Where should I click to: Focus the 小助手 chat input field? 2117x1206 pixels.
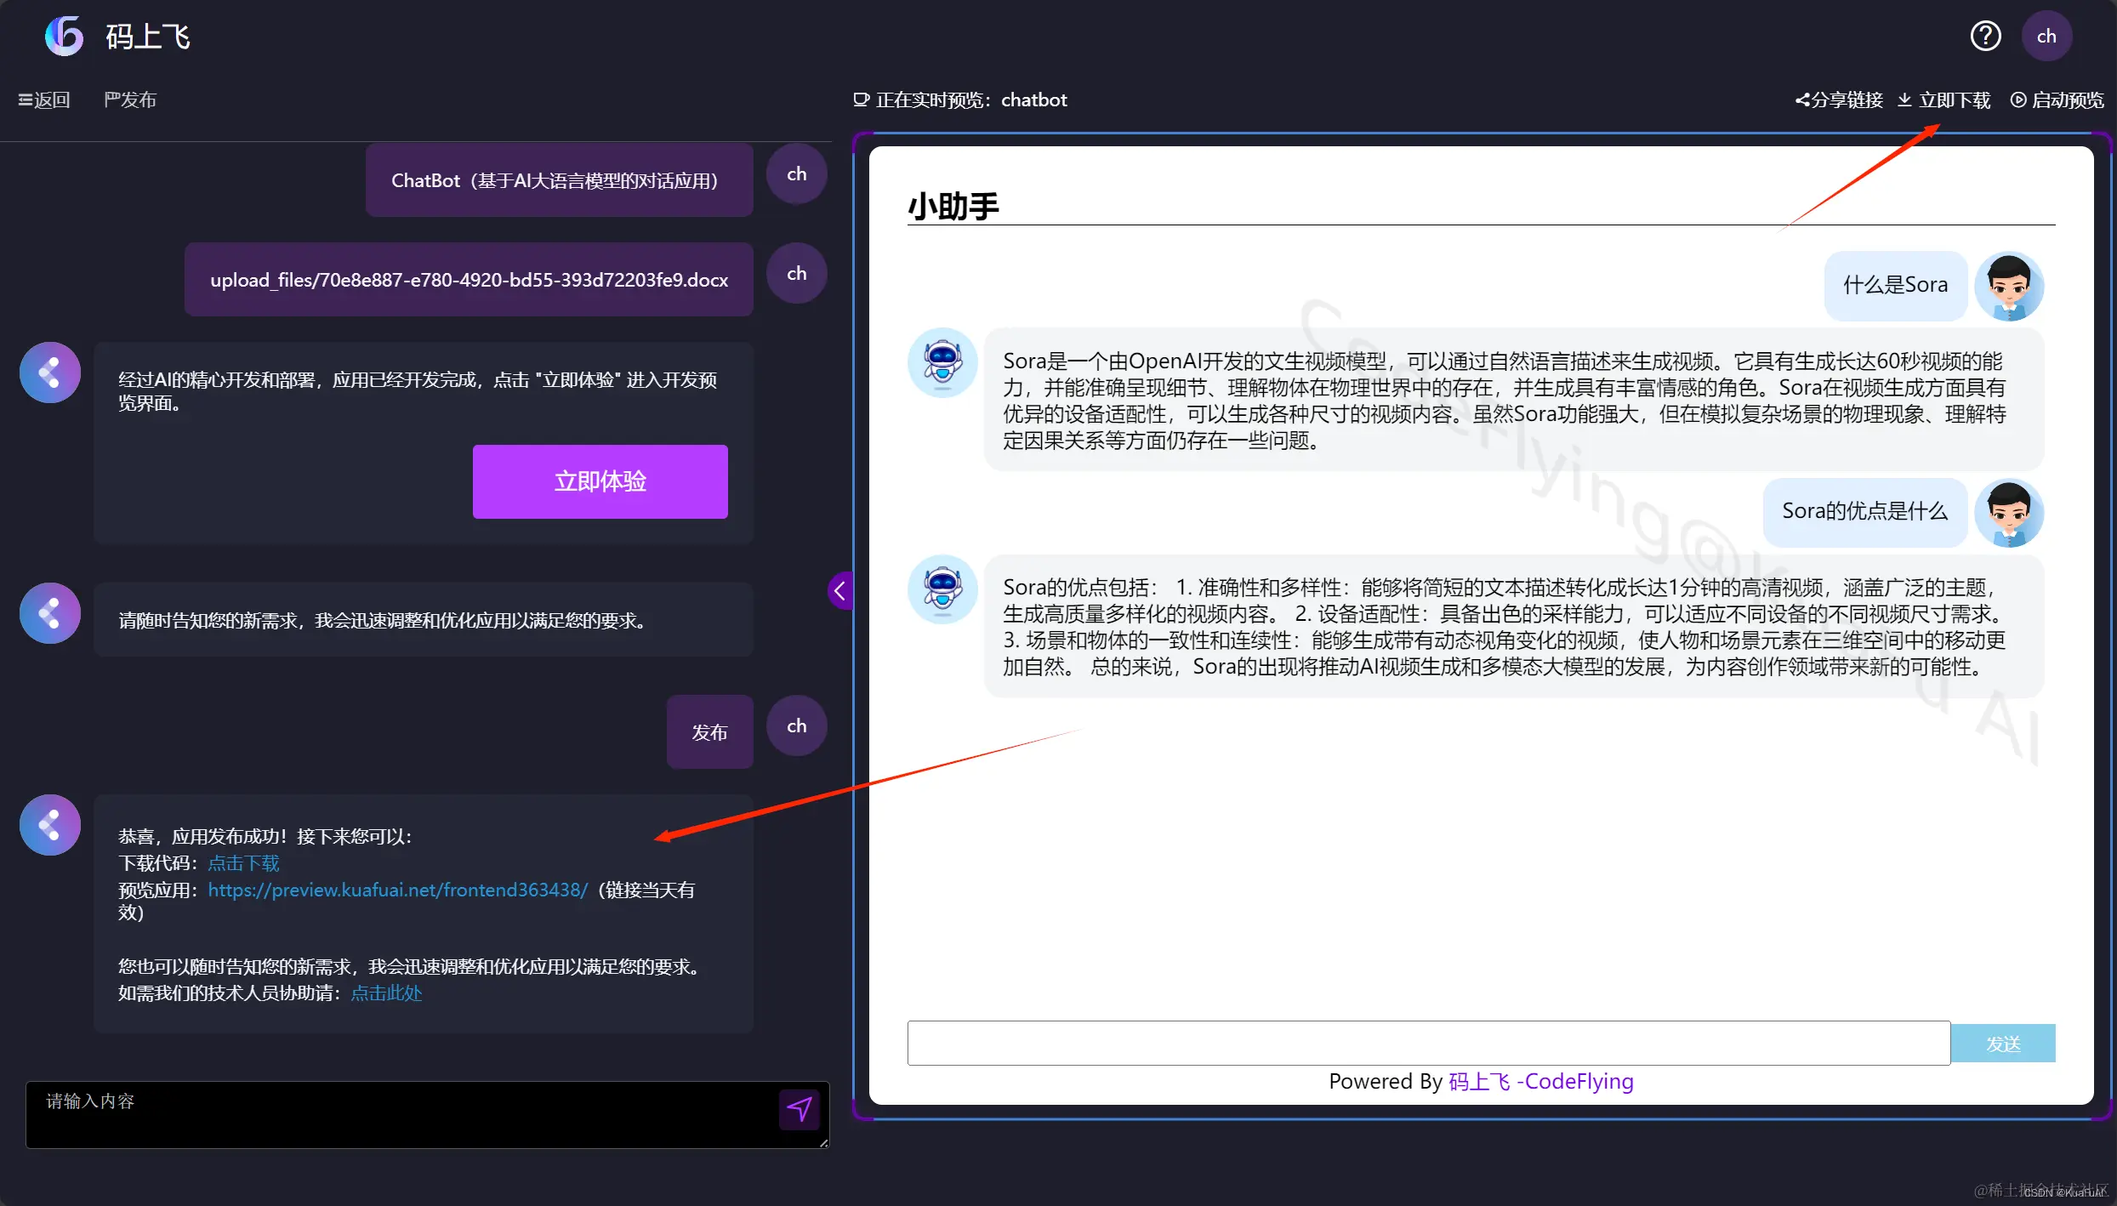click(1428, 1043)
